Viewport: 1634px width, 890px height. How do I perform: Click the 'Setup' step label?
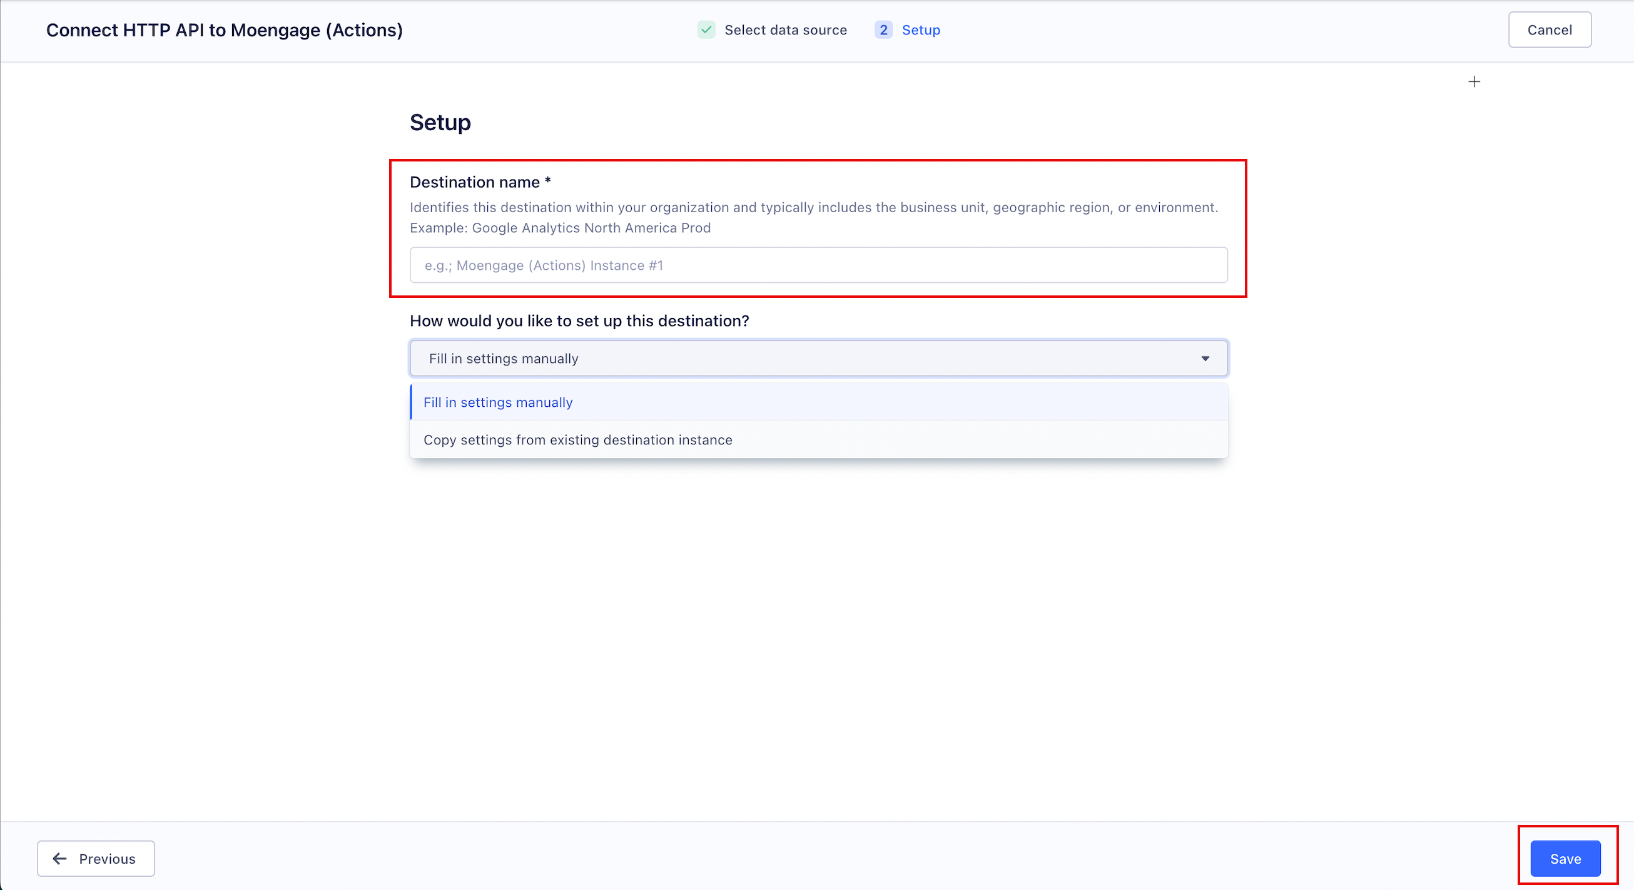click(921, 30)
